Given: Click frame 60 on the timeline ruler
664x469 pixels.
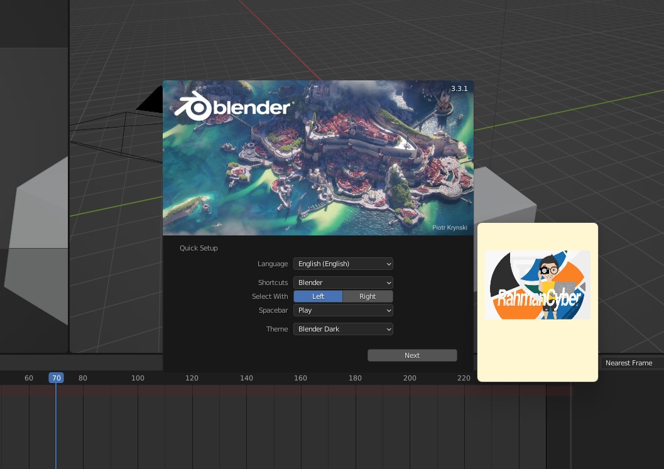Looking at the screenshot, I should click(x=29, y=378).
